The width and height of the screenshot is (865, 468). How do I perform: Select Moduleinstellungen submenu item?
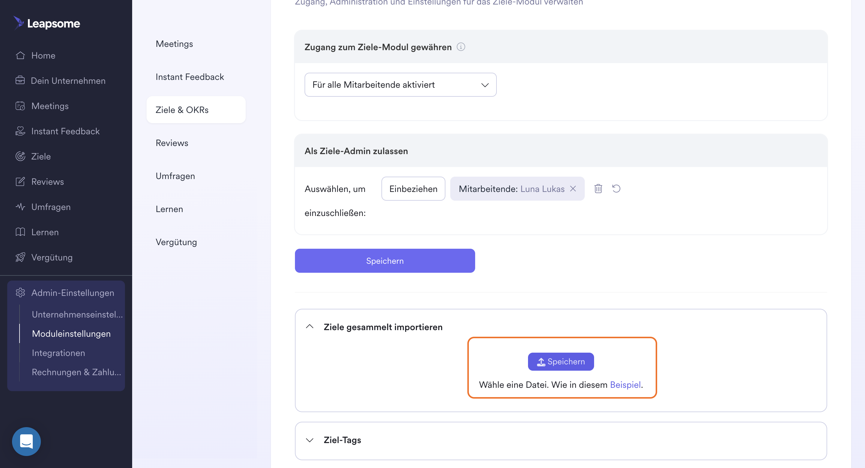(71, 333)
